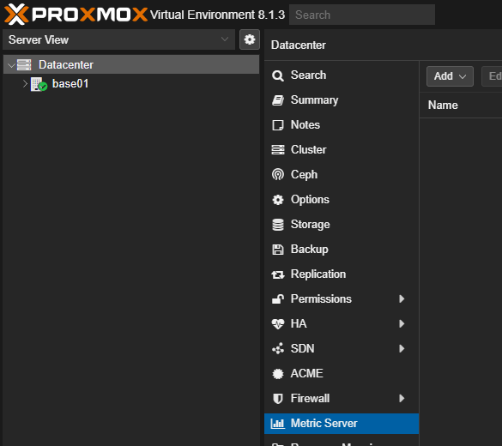Open the Backup panel
Viewport: 502px width, 446px height.
pyautogui.click(x=342, y=250)
